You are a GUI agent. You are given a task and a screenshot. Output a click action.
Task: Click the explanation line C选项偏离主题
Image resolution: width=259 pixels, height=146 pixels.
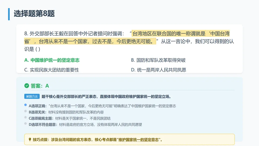70,118
